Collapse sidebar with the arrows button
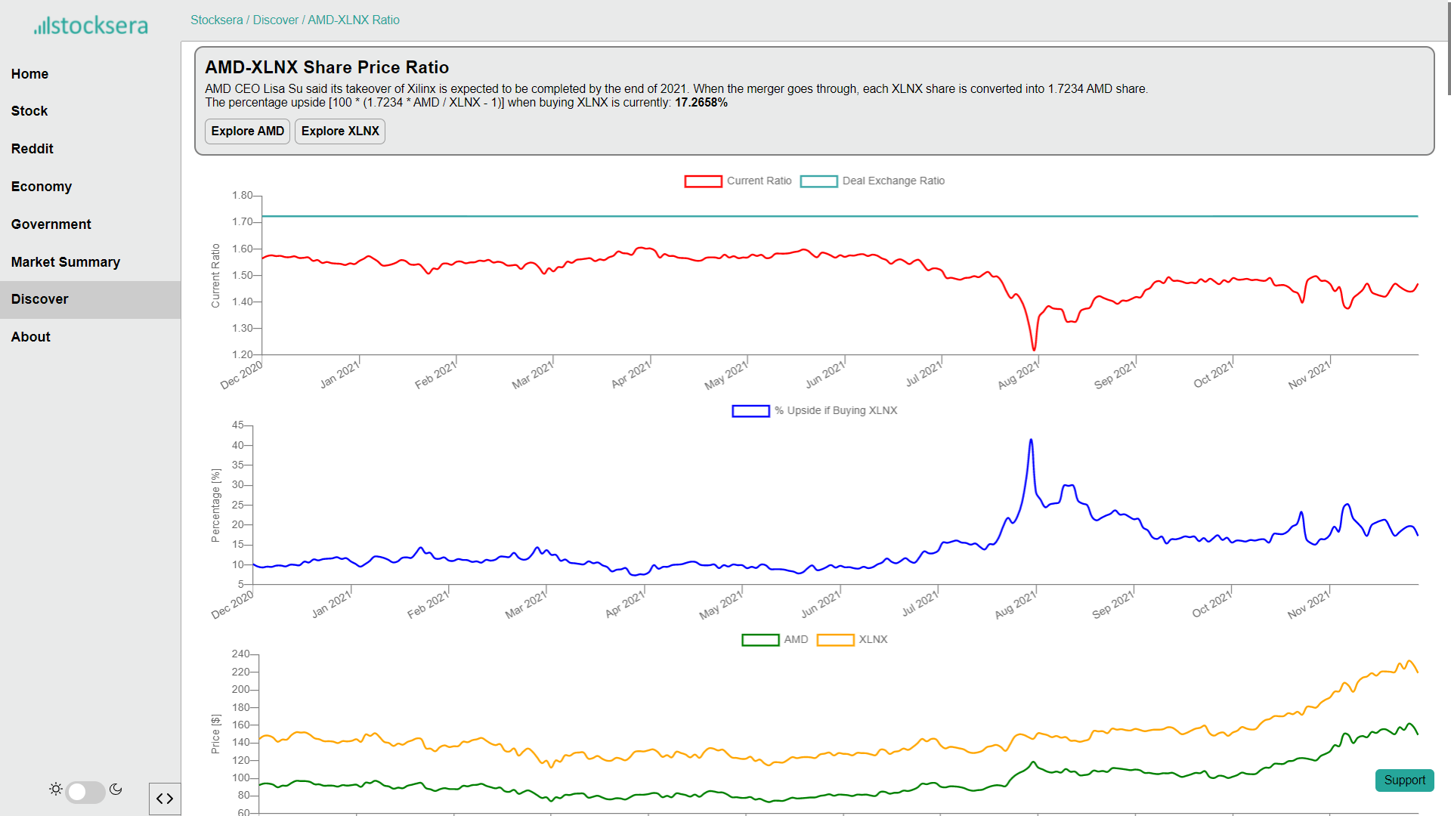1451x816 pixels. pyautogui.click(x=165, y=799)
